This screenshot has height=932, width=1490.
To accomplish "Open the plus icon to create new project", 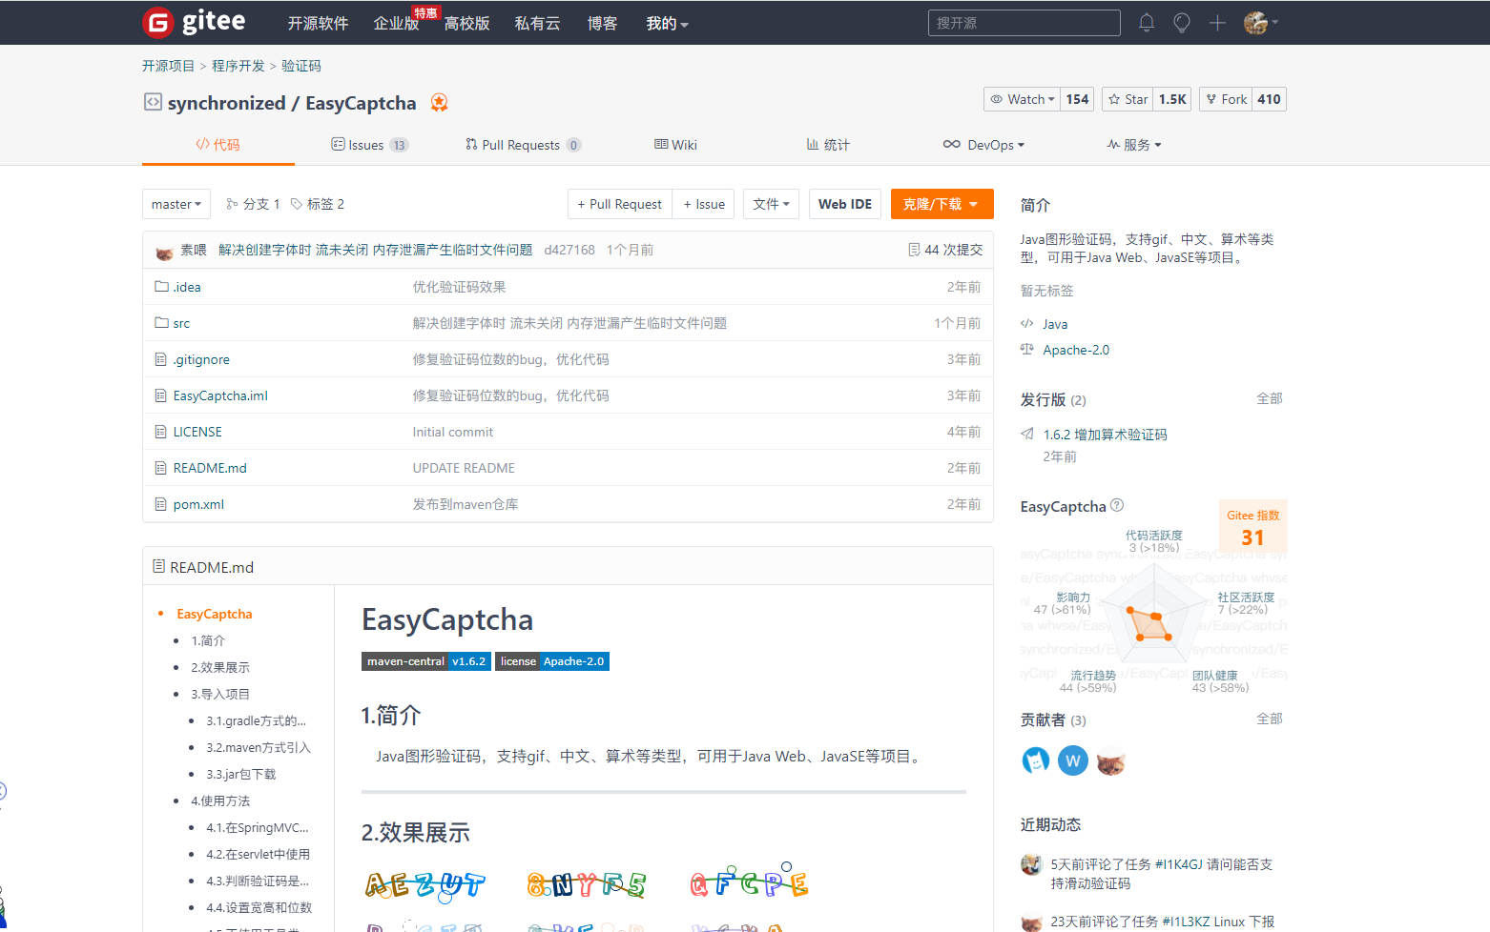I will click(x=1217, y=22).
